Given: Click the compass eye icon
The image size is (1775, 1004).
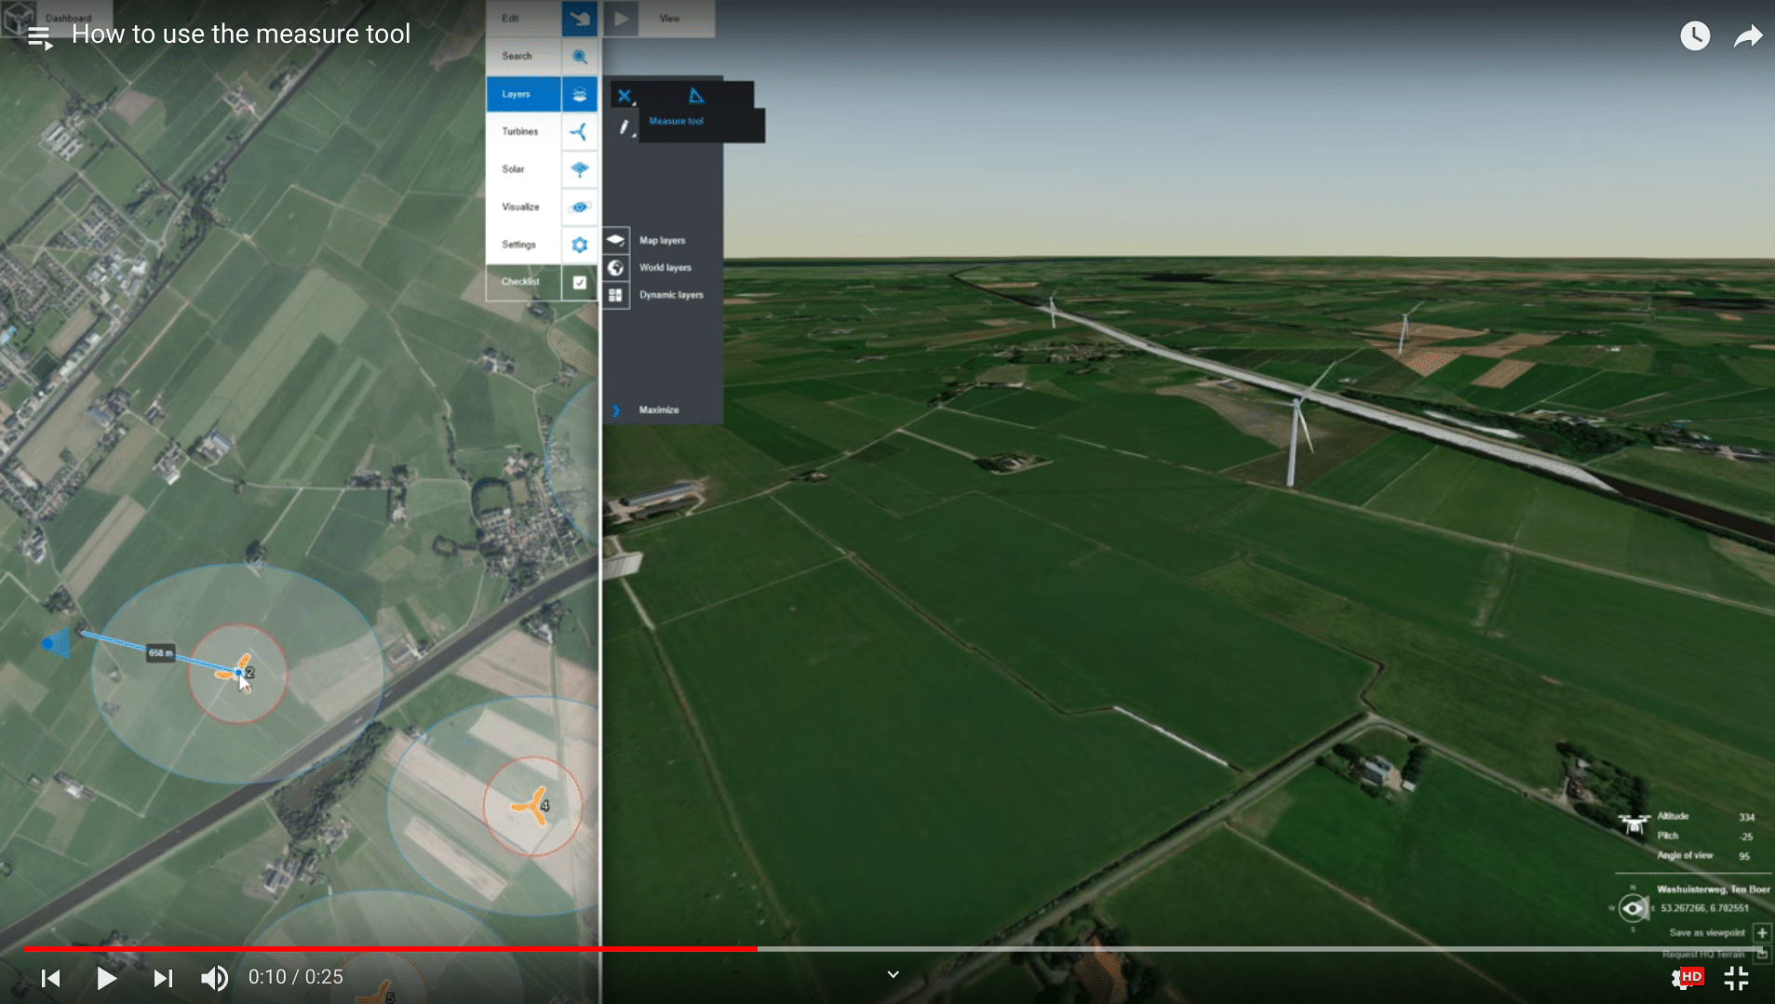Looking at the screenshot, I should (x=1632, y=908).
